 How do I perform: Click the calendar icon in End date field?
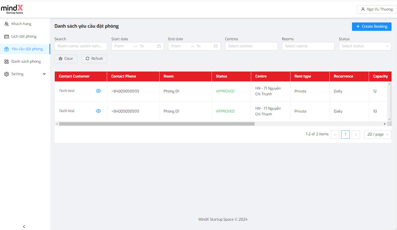click(216, 46)
